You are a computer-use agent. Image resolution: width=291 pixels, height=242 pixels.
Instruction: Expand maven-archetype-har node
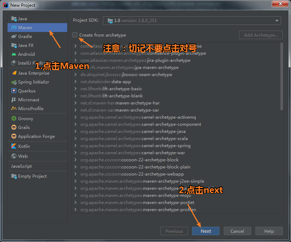(75, 103)
